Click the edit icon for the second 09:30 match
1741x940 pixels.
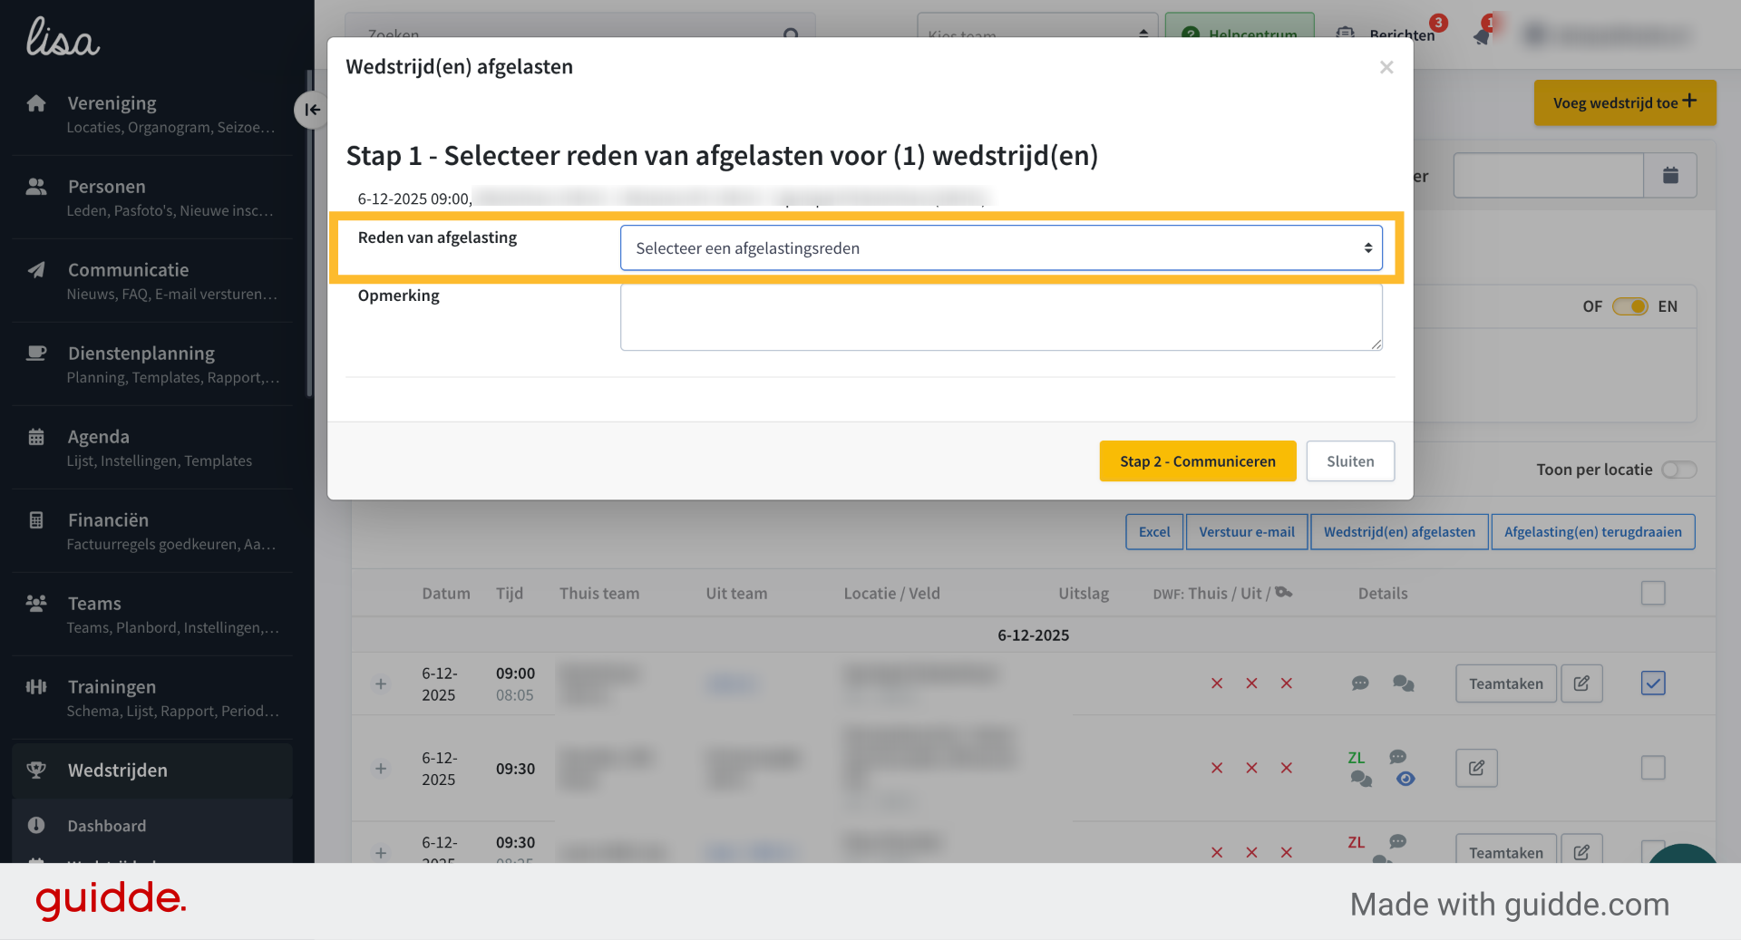[1476, 769]
